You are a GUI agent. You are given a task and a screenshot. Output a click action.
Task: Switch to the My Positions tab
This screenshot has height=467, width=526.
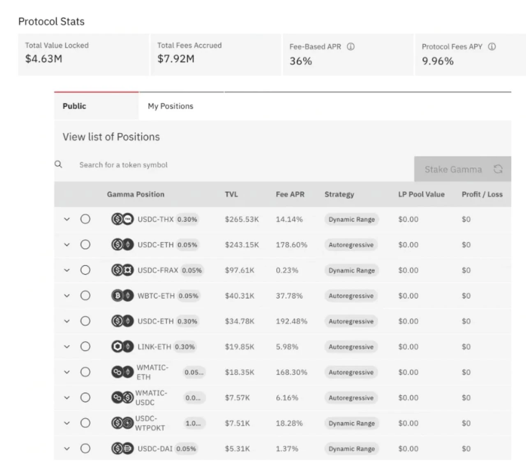click(x=170, y=106)
